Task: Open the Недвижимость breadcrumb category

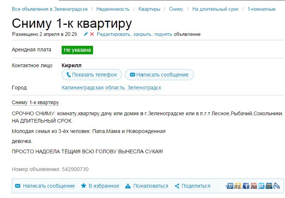Action: (113, 9)
